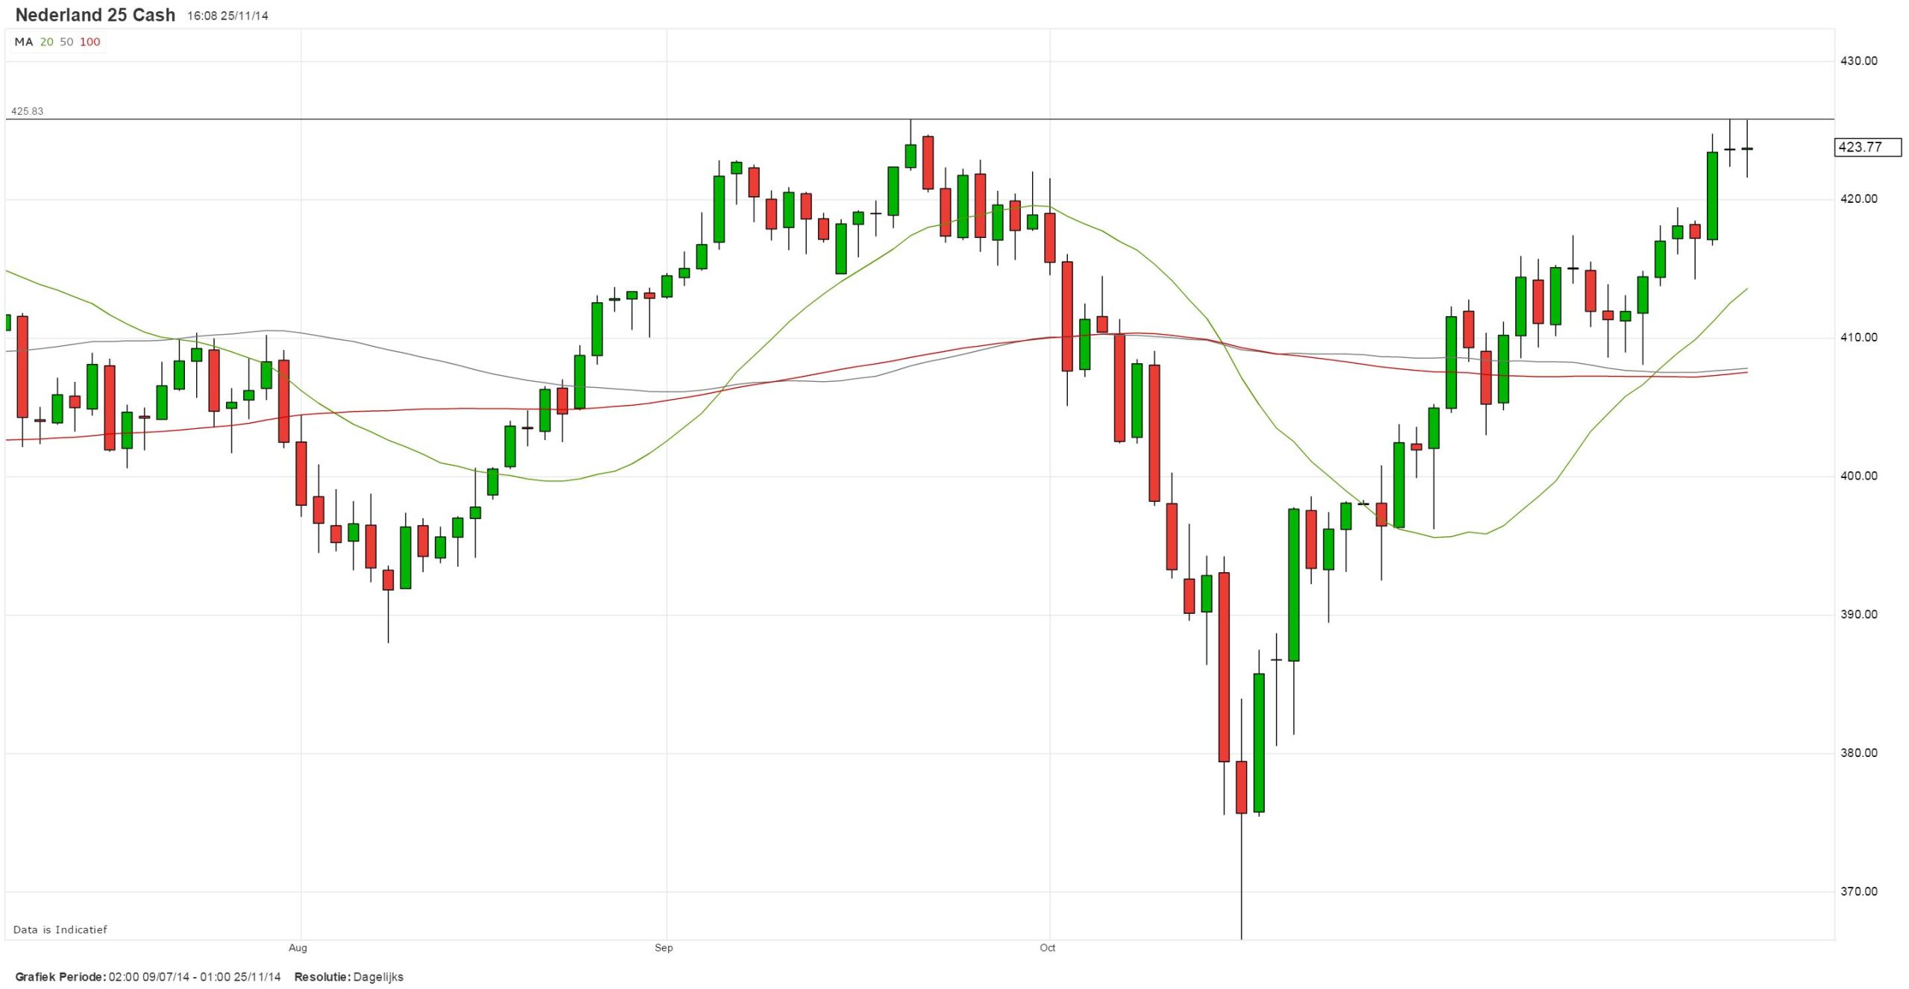The width and height of the screenshot is (1909, 989).
Task: Click the Grafiek Periode date range
Action: pos(195,977)
